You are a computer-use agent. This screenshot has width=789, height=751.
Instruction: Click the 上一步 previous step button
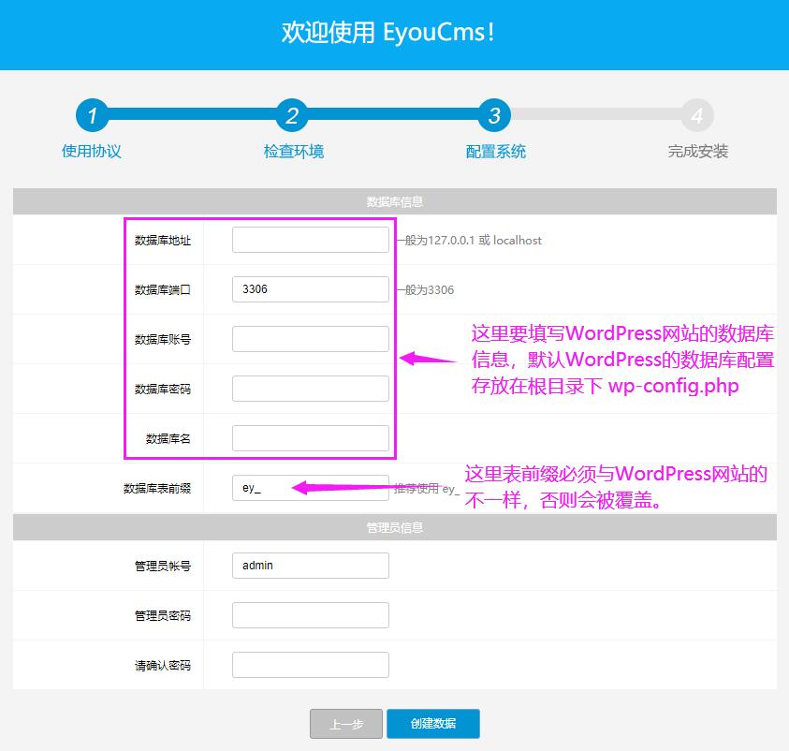[x=346, y=724]
